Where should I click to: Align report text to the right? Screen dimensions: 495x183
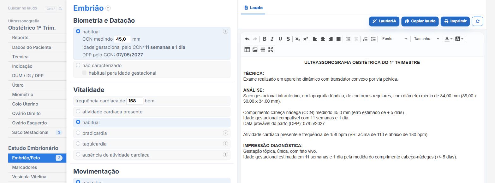coord(331,39)
